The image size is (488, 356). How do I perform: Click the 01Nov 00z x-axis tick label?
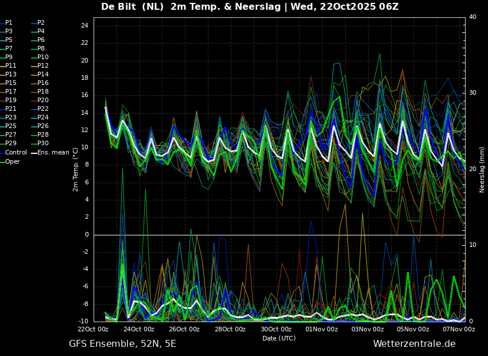(x=322, y=330)
